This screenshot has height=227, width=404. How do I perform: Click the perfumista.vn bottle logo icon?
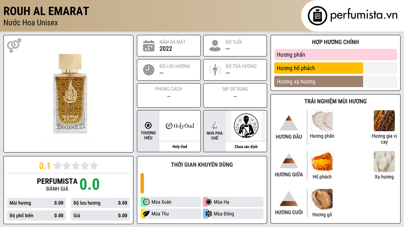(x=318, y=16)
